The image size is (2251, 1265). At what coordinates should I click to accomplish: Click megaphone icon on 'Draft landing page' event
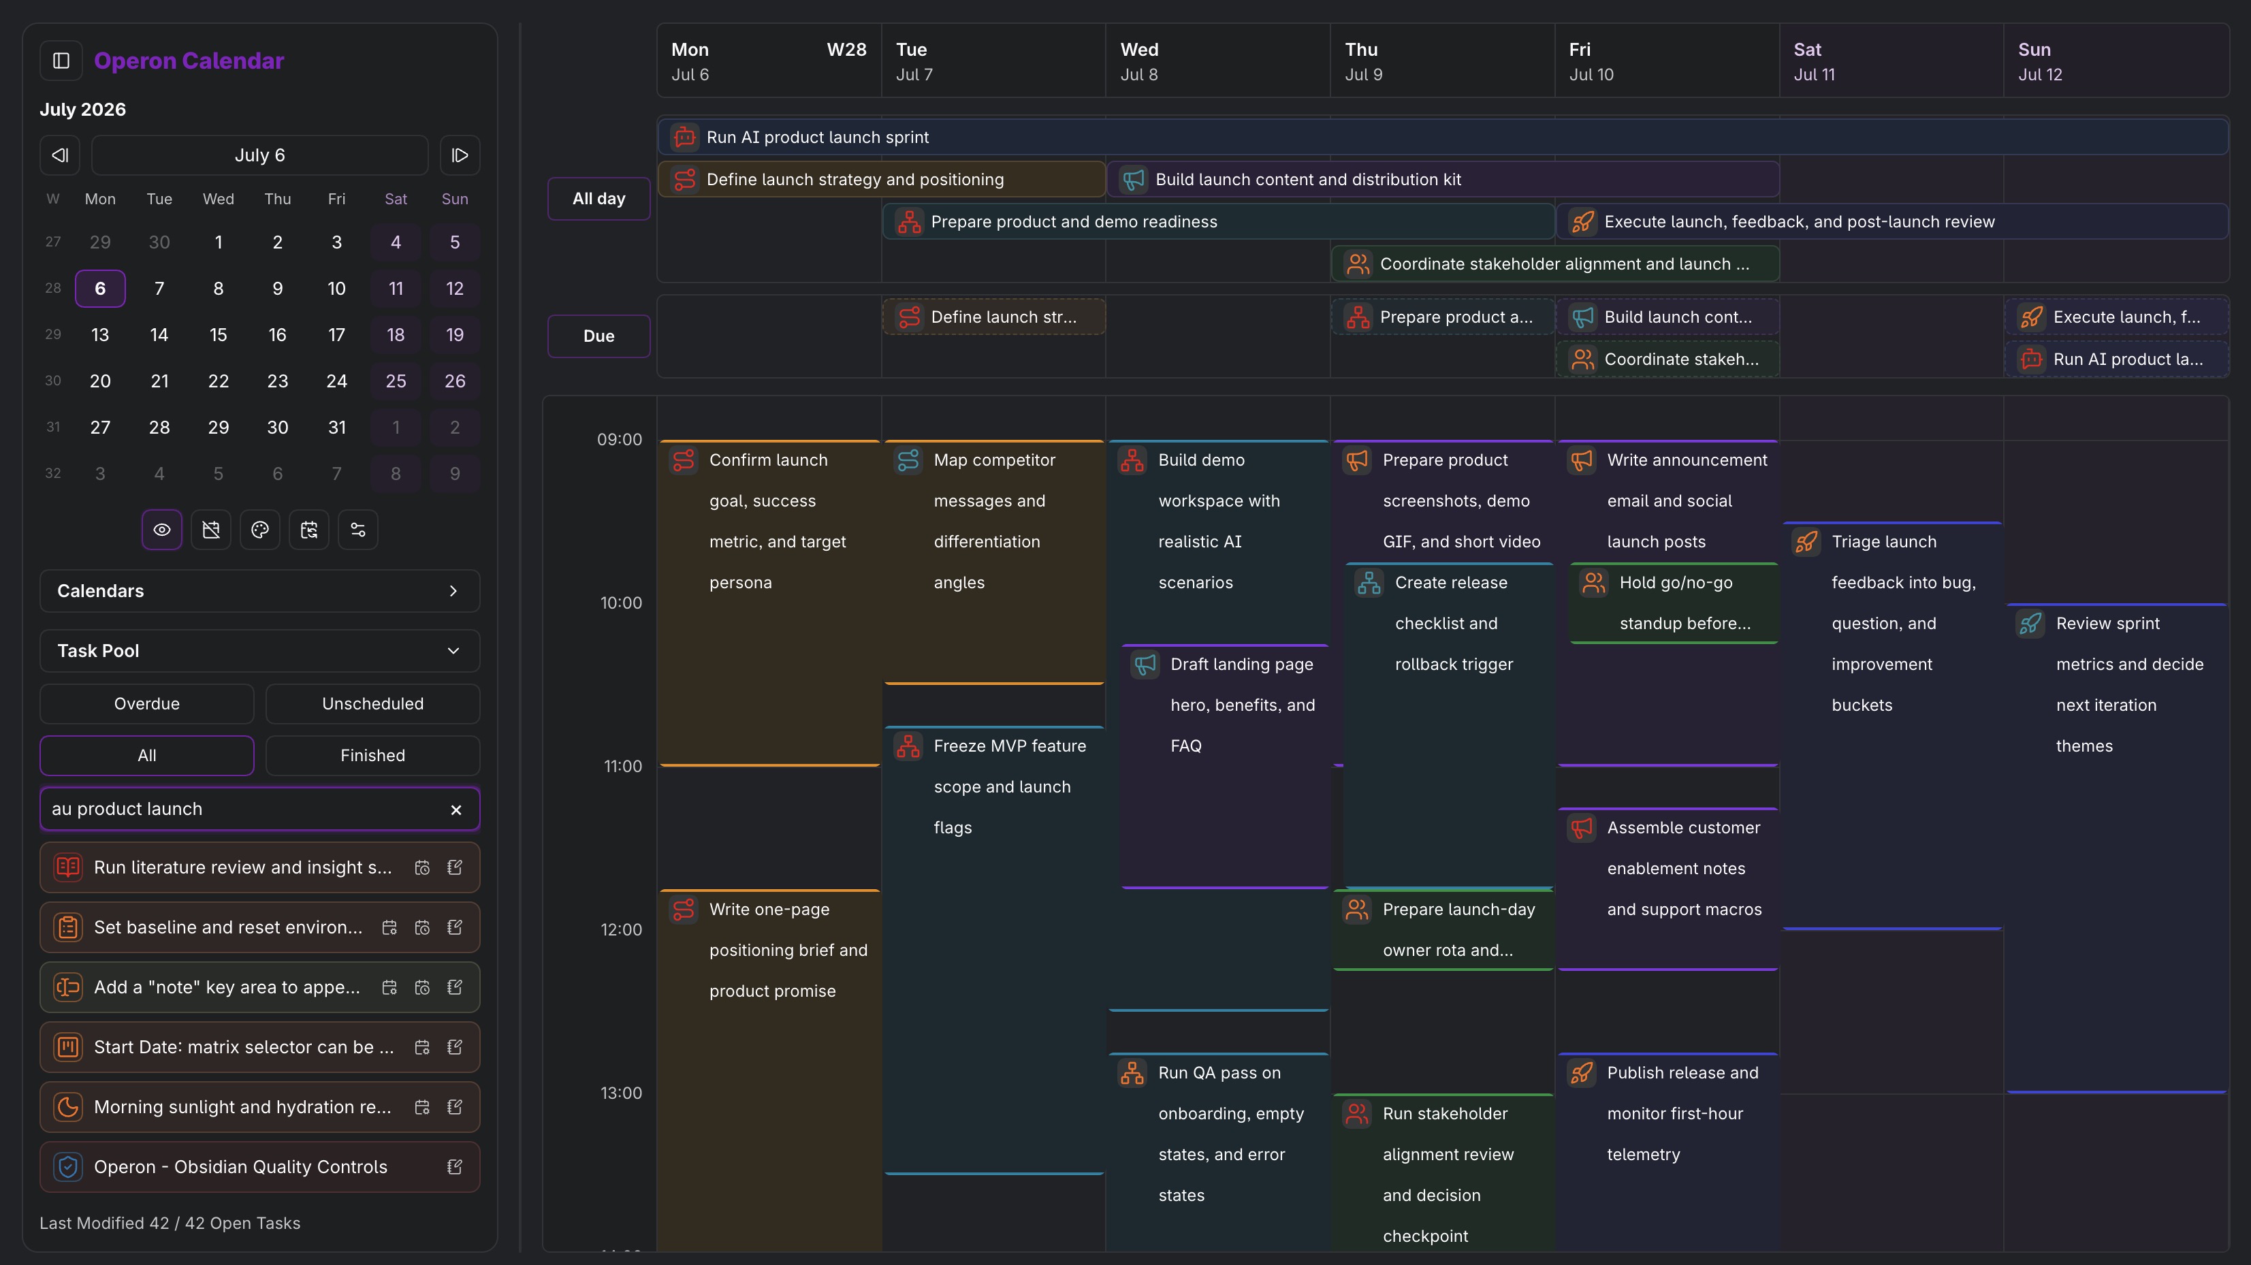1145,664
